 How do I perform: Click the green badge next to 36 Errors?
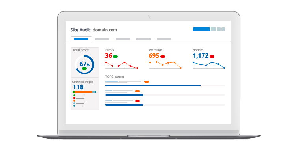pos(115,57)
